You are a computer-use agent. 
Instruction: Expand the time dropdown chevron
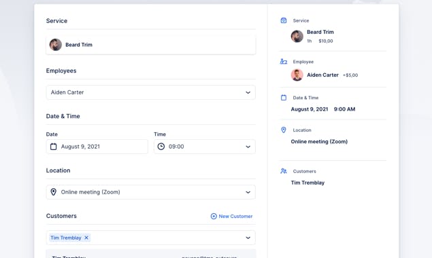click(x=248, y=147)
